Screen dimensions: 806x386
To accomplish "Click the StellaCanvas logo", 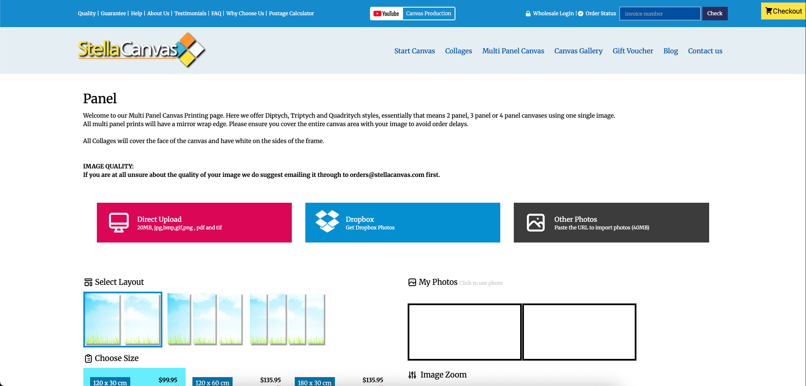I will (x=141, y=50).
